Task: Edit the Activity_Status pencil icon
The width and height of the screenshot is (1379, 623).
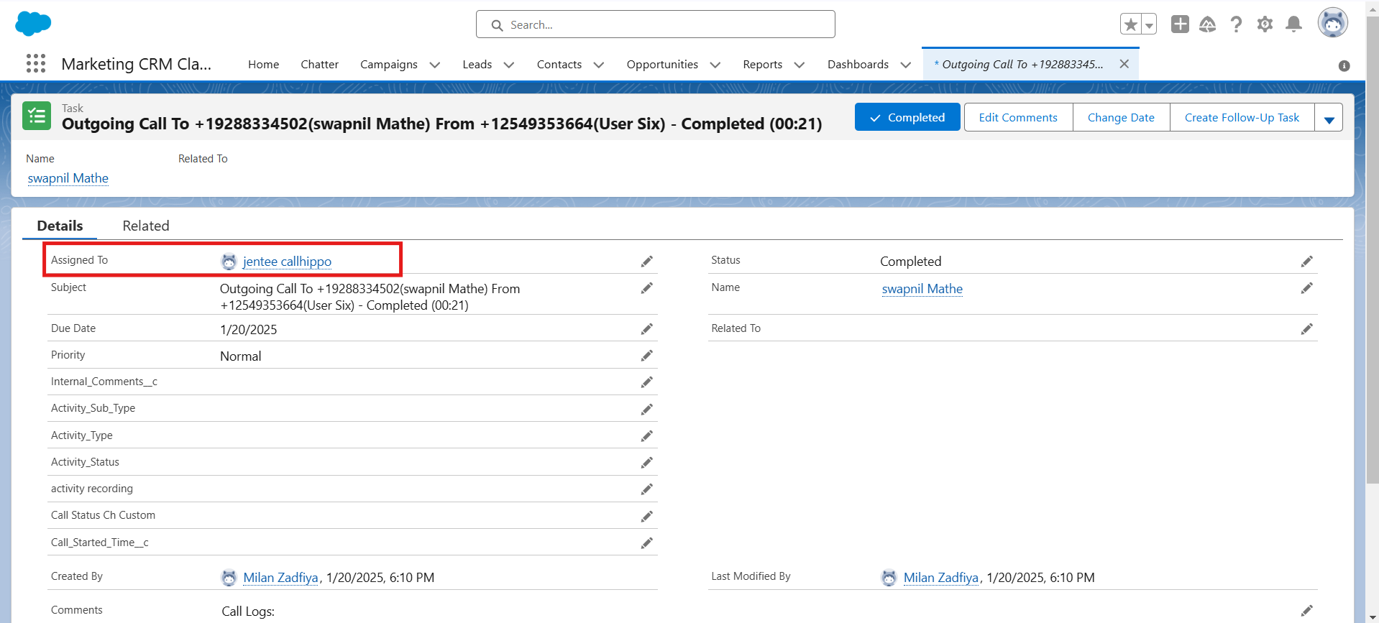Action: (647, 463)
